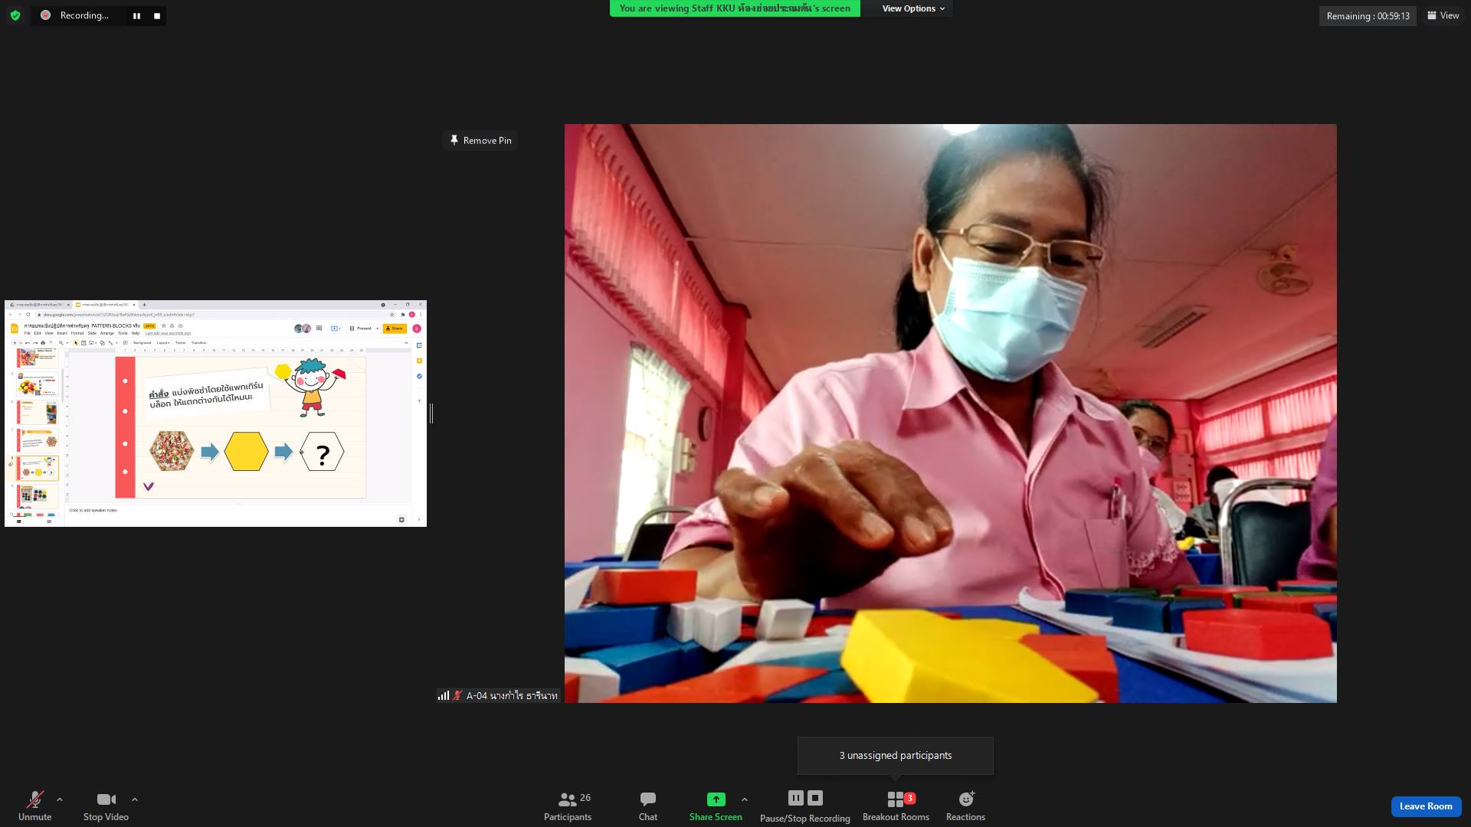Stop recording in bottom toolbar
Screen dimensions: 1471x827
click(x=815, y=798)
